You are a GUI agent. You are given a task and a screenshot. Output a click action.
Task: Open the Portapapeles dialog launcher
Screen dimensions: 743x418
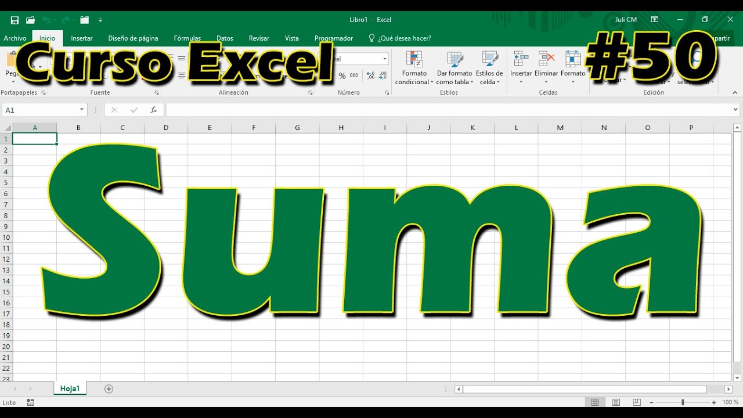[42, 93]
